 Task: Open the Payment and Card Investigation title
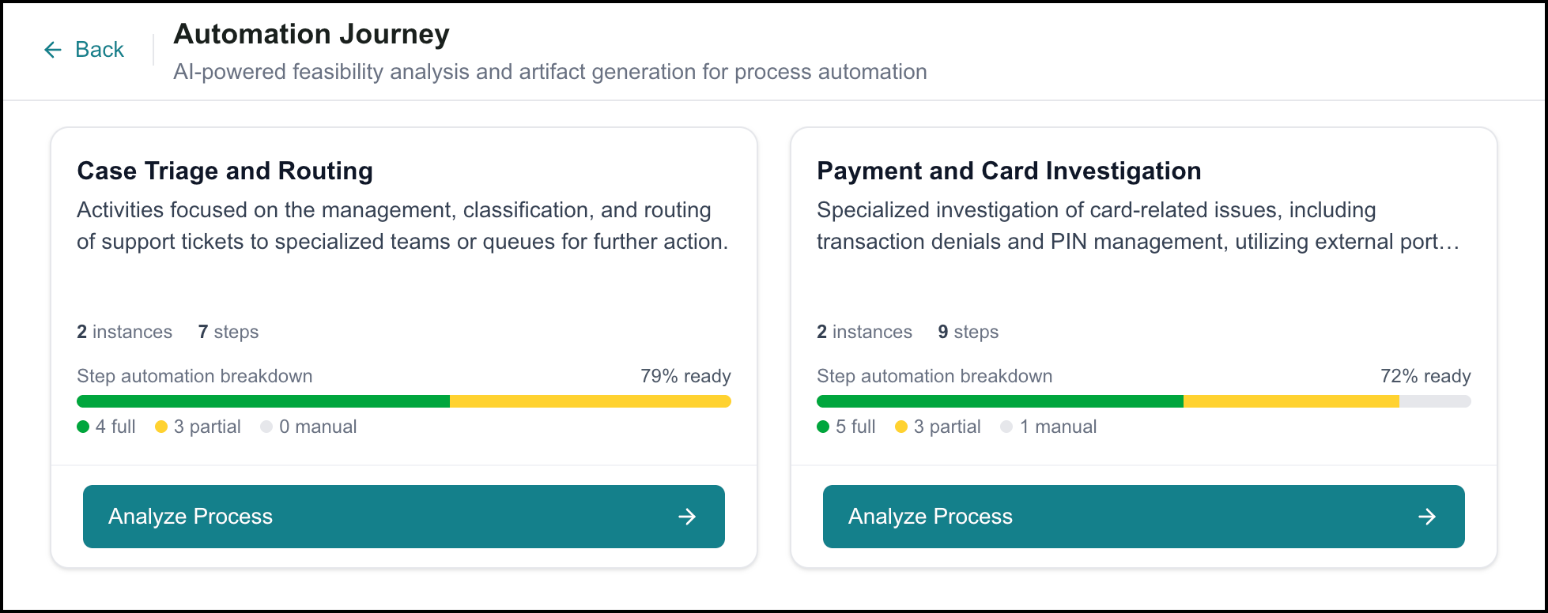pos(1009,171)
